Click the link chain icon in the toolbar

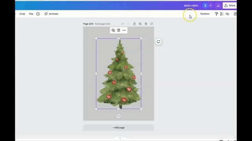(x=228, y=14)
